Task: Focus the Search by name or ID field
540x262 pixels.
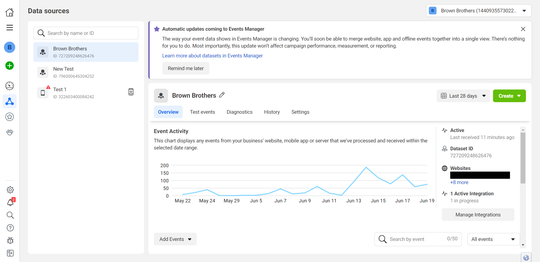Action: (x=86, y=33)
